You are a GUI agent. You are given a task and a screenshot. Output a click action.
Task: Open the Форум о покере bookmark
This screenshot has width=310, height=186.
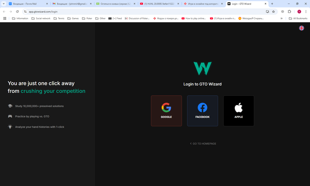166,19
